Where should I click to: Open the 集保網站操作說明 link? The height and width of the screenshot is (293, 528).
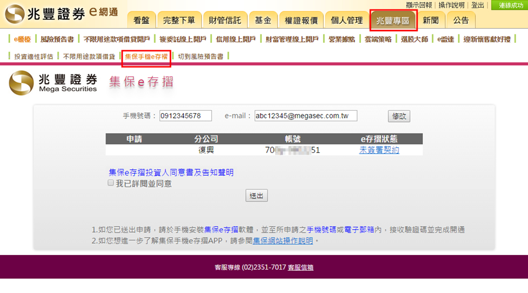[283, 241]
